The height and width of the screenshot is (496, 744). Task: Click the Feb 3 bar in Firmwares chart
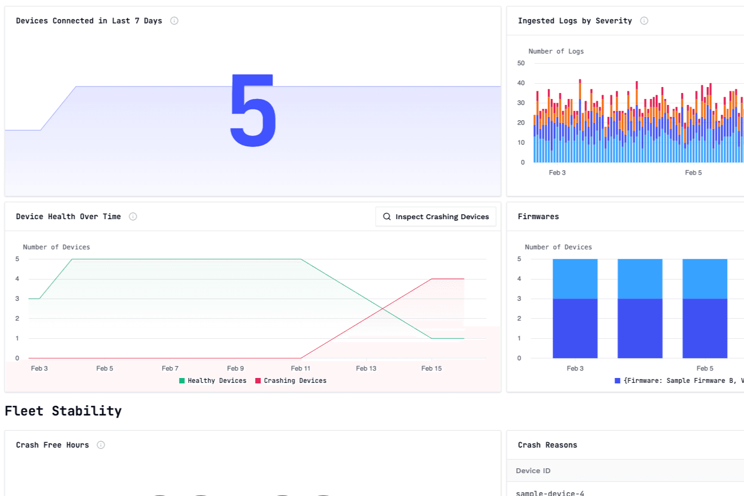coord(575,308)
